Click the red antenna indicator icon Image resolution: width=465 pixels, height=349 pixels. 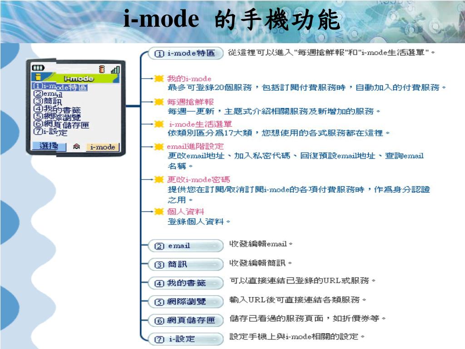coord(102,69)
